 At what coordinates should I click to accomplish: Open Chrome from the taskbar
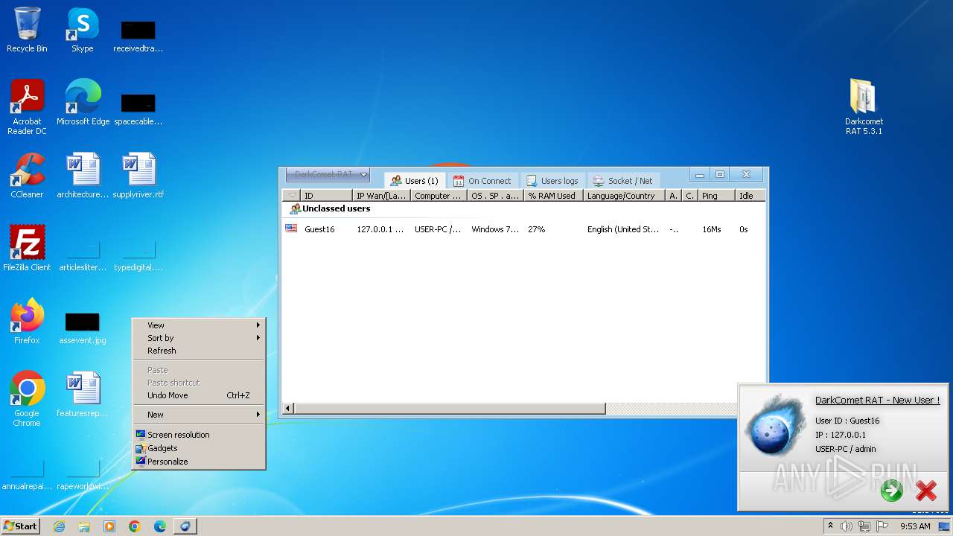coord(135,526)
